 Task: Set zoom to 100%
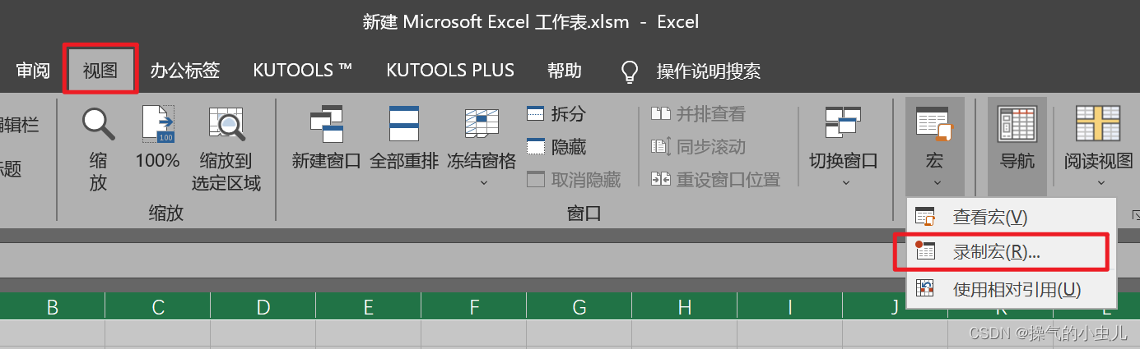[x=157, y=137]
